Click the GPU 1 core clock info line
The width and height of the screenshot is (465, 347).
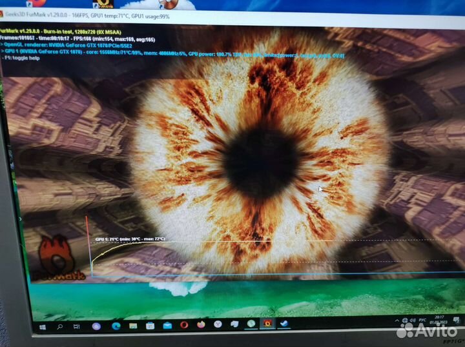(x=172, y=54)
